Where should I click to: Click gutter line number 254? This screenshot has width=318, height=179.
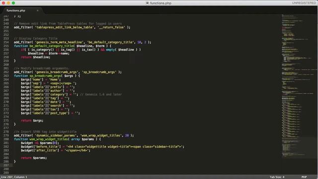coord(6,42)
